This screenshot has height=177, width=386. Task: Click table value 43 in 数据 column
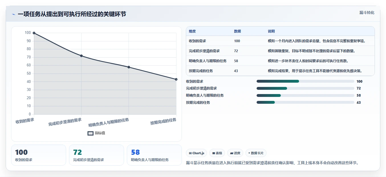(x=236, y=71)
